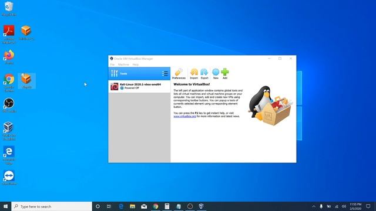376x211 pixels.
Task: Open the Tools list menu icon
Action: point(165,74)
